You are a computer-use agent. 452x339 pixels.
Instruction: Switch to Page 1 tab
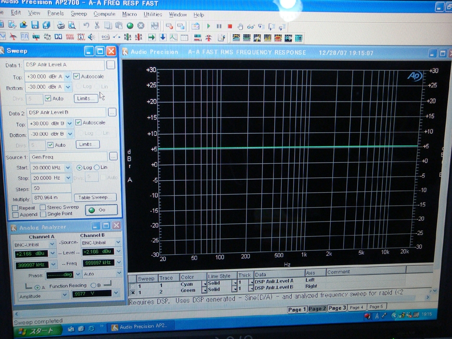[x=297, y=310]
